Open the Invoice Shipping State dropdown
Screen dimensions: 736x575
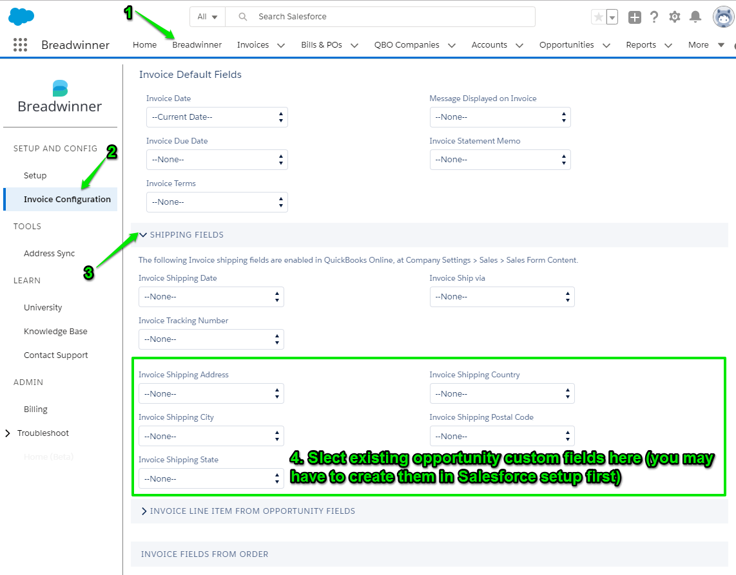211,479
